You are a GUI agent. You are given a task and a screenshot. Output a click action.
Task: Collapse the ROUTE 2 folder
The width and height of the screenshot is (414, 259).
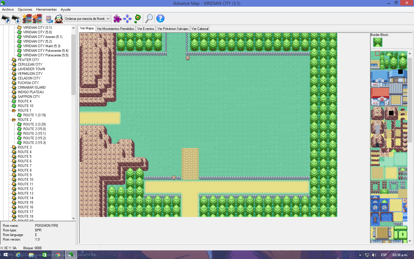pos(14,120)
